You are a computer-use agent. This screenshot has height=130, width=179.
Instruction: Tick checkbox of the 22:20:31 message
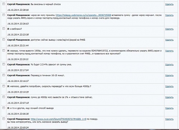coord(4,50)
